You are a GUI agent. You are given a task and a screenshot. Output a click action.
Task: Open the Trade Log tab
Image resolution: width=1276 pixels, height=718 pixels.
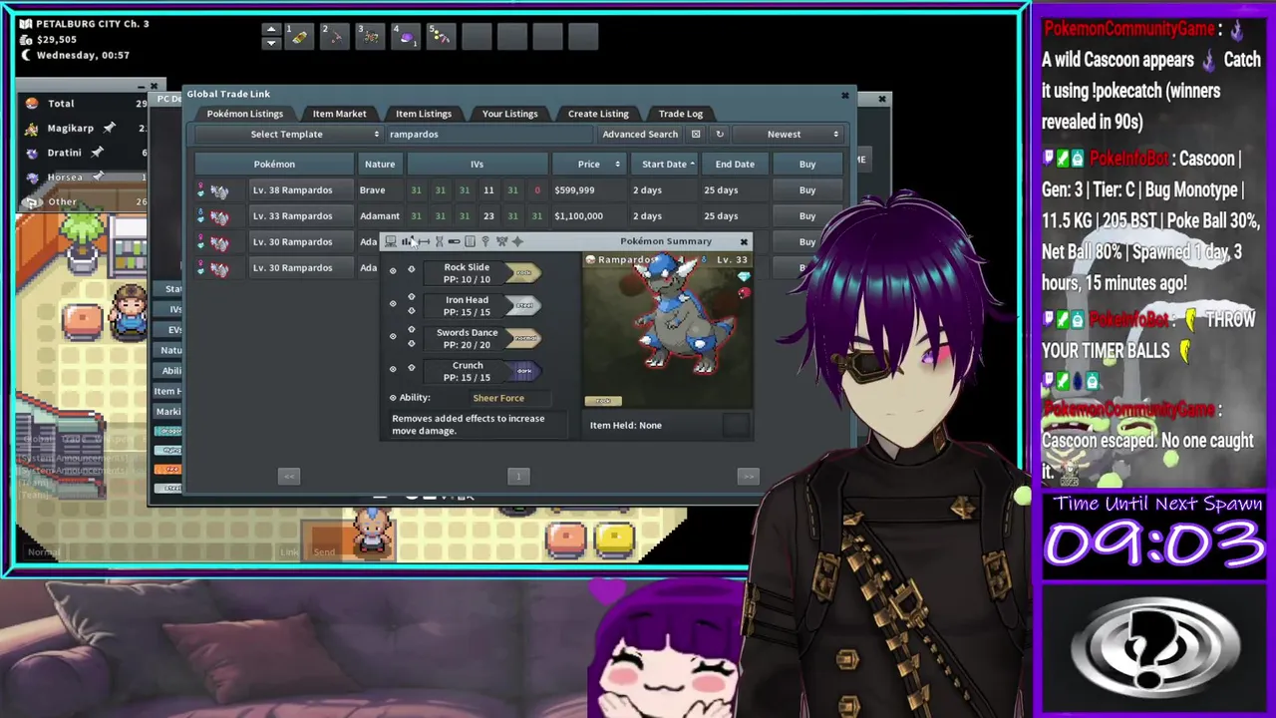point(681,114)
